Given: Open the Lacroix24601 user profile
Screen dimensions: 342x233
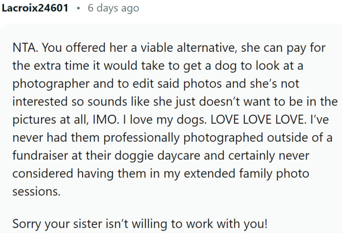Looking at the screenshot, I should click(x=35, y=8).
